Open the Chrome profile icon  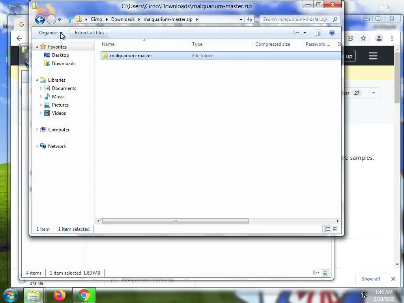(x=379, y=38)
